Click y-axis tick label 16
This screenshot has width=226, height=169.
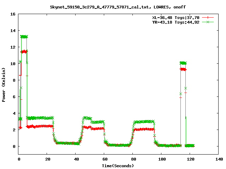tap(13, 14)
